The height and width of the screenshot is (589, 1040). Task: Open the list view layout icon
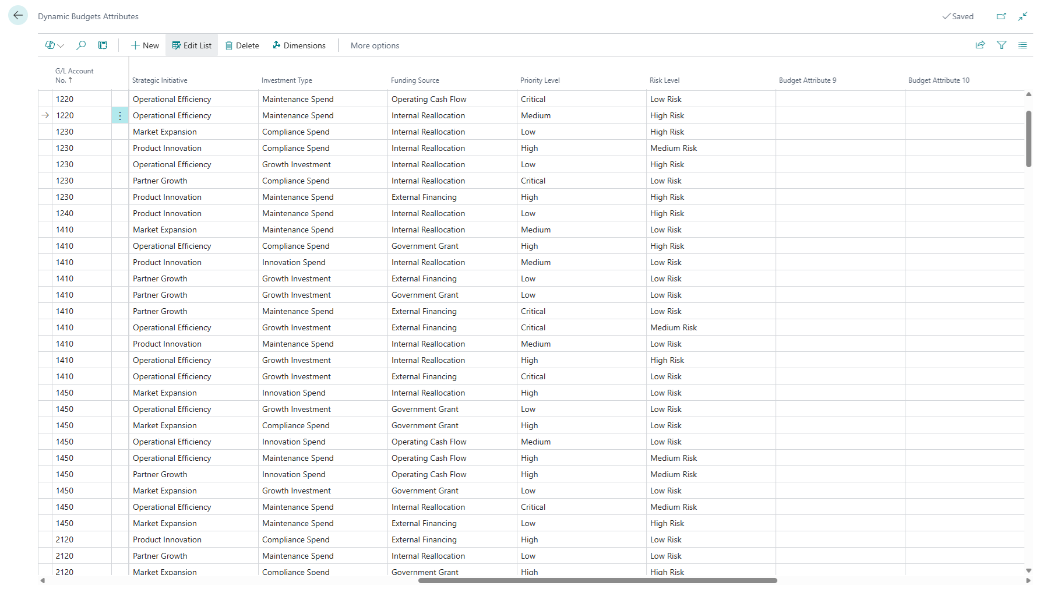tap(1023, 45)
